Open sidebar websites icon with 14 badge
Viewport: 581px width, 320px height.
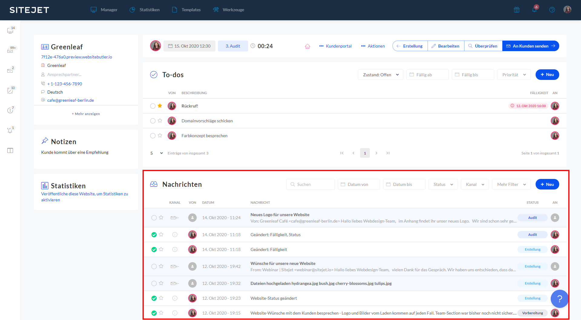pos(11,30)
